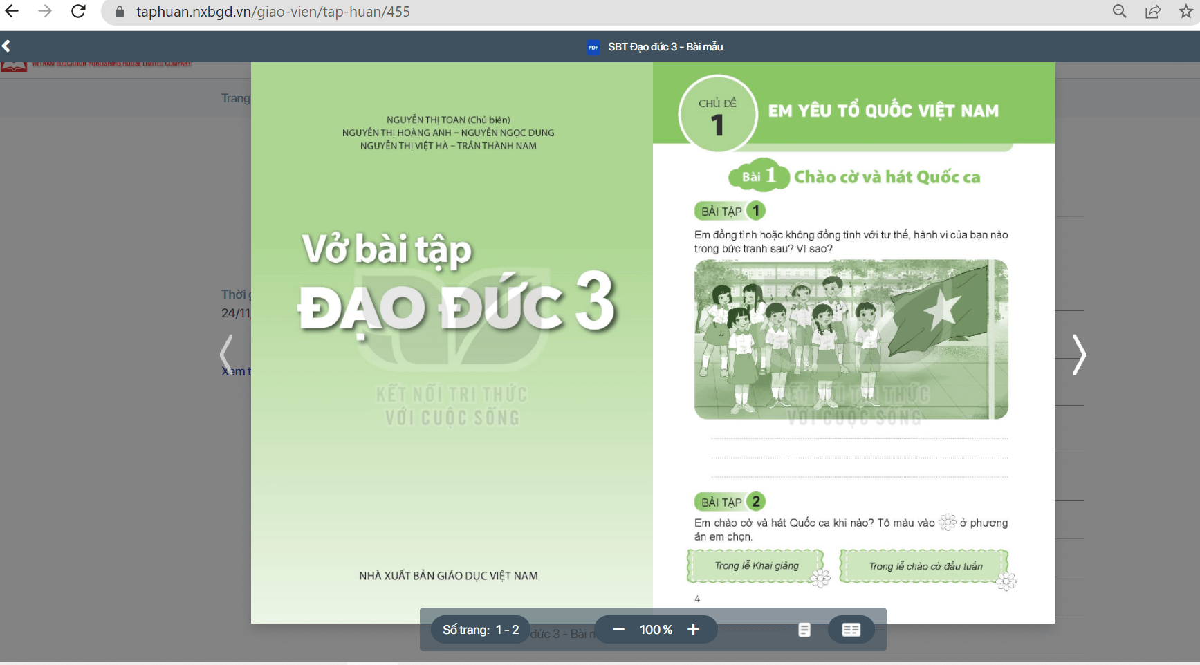Click the flag salute illustration

851,339
